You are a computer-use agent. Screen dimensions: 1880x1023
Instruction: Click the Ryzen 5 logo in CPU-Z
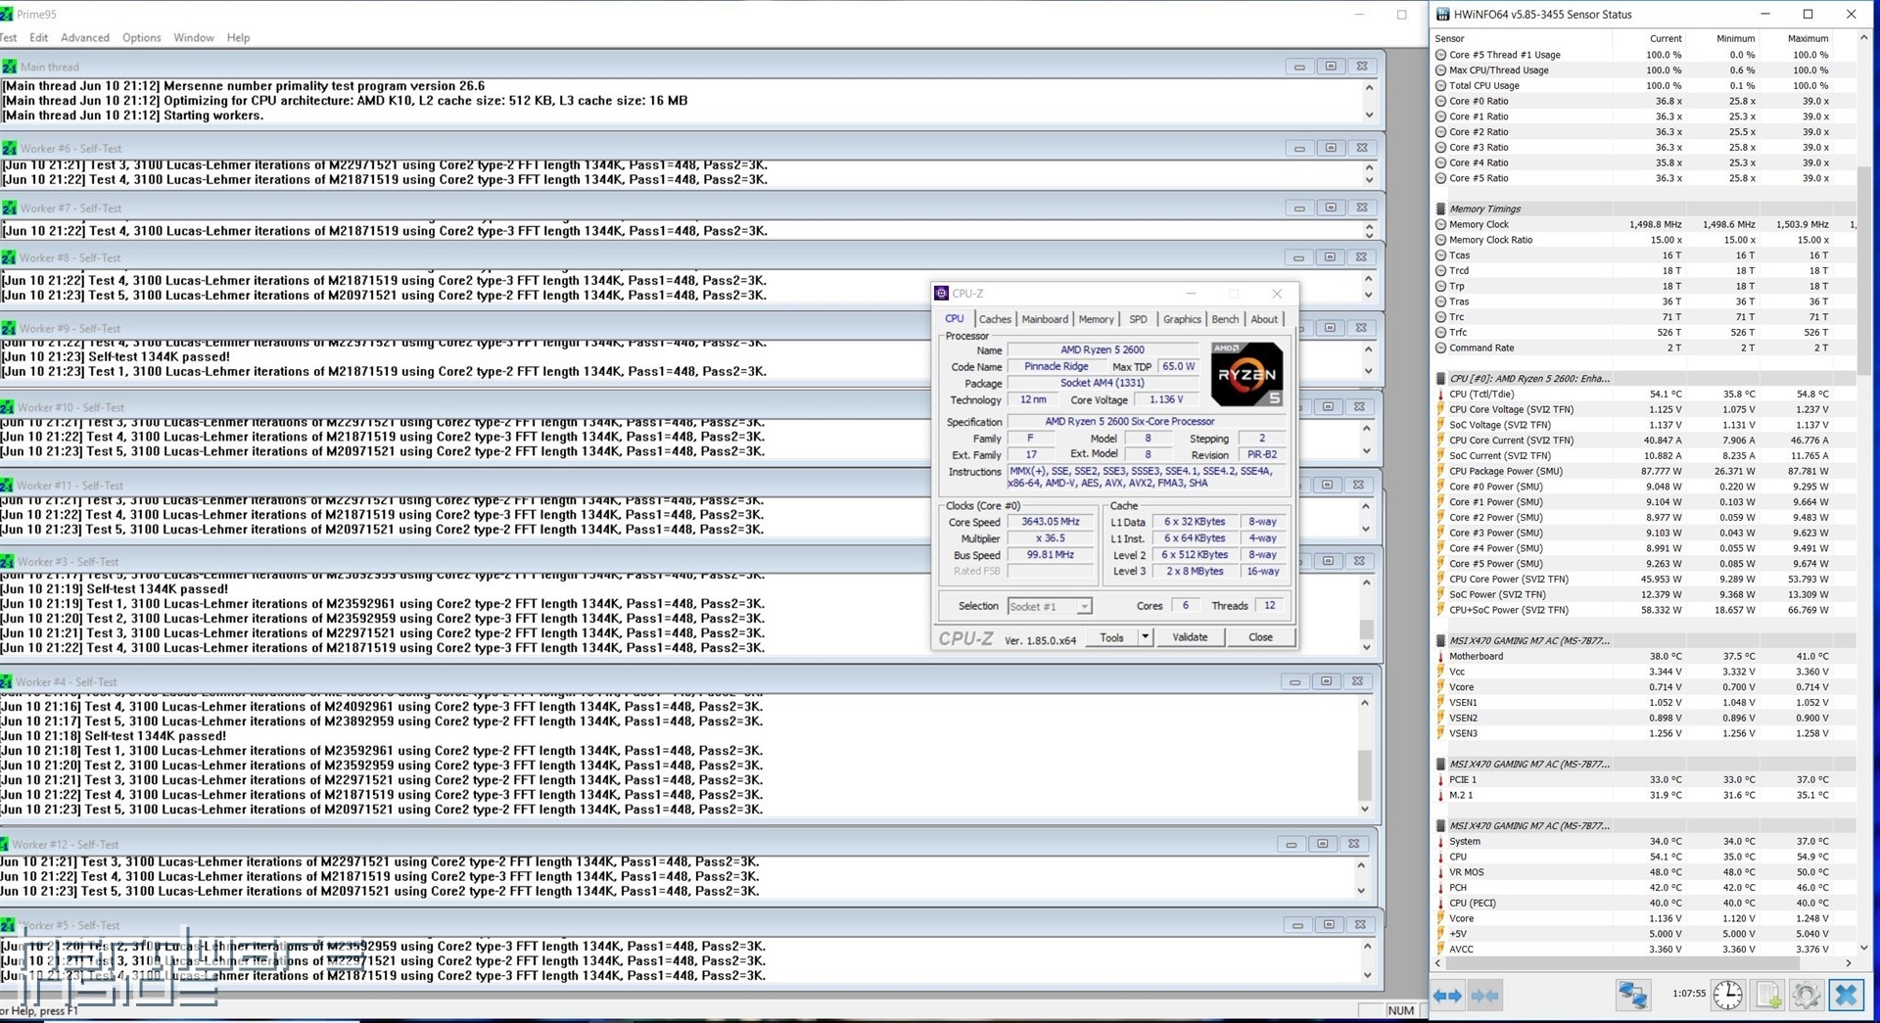click(1246, 374)
